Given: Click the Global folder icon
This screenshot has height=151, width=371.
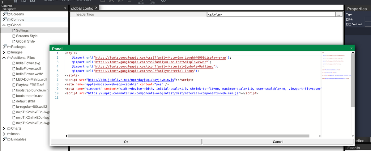Looking at the screenshot, I should pos(9,25).
